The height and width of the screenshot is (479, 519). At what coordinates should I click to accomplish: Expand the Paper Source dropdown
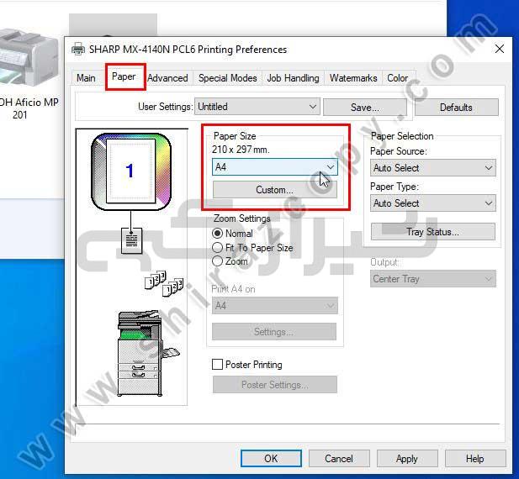pyautogui.click(x=433, y=168)
